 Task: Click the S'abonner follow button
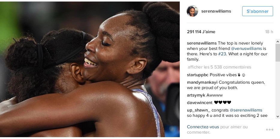[x=257, y=11]
